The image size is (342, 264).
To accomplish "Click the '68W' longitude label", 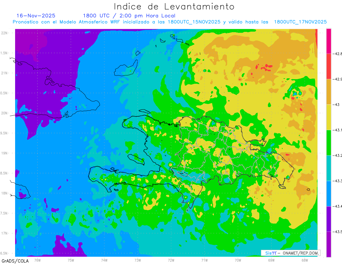I will pyautogui.click(x=305, y=260).
